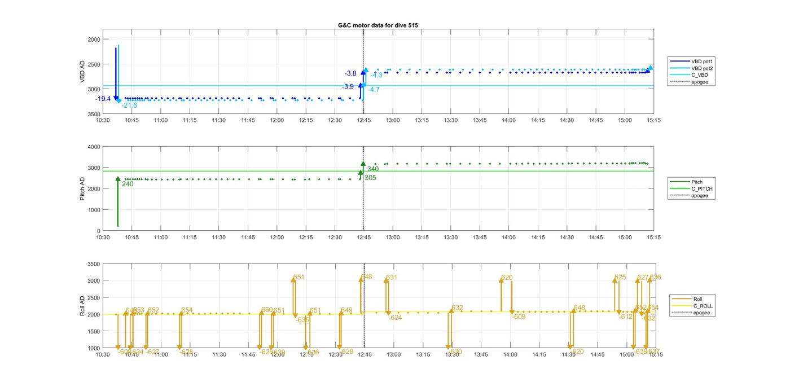The width and height of the screenshot is (790, 391).
Task: Click the "-21.6" data label in VBD plot
Action: 129,106
